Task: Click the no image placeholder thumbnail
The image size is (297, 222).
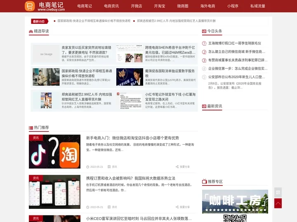Action: point(46,54)
